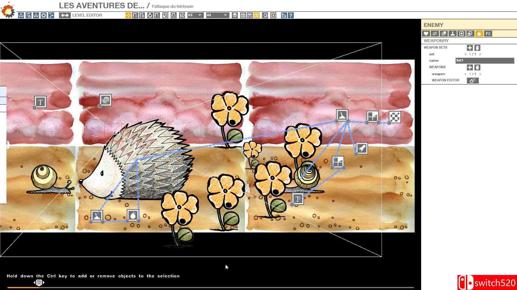This screenshot has height=290, width=517.
Task: Delete the current weapon set
Action: (x=477, y=48)
